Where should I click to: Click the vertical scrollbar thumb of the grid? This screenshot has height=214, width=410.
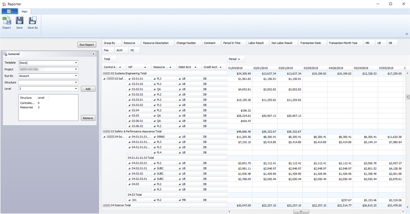click(x=408, y=97)
